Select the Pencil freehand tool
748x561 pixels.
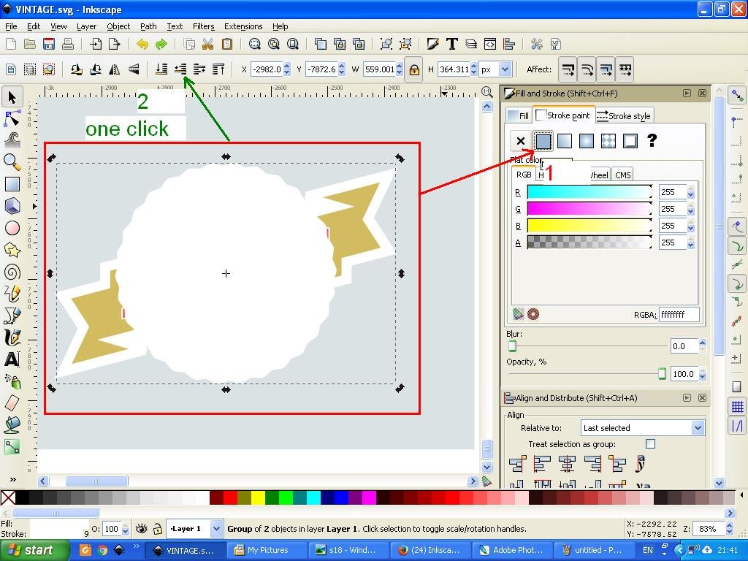(x=12, y=294)
